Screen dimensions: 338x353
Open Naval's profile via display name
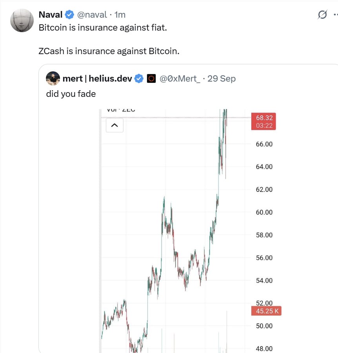click(x=51, y=15)
